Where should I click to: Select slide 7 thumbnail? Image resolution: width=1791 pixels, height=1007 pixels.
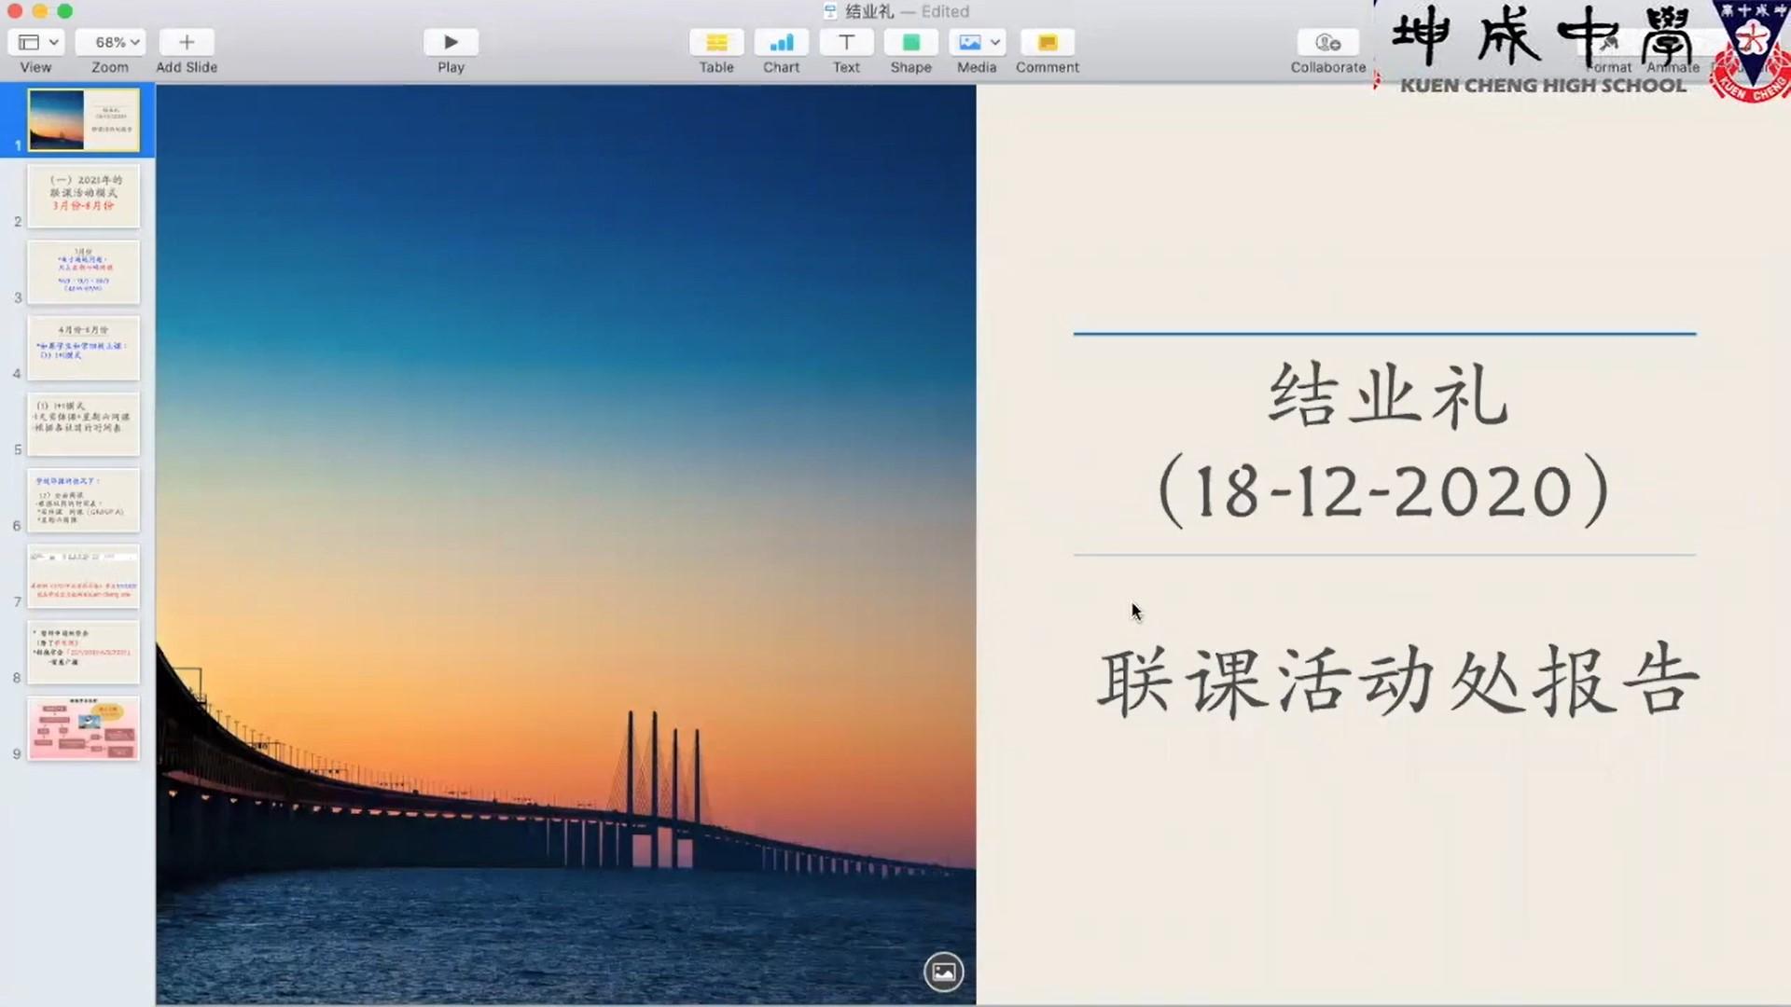point(84,576)
